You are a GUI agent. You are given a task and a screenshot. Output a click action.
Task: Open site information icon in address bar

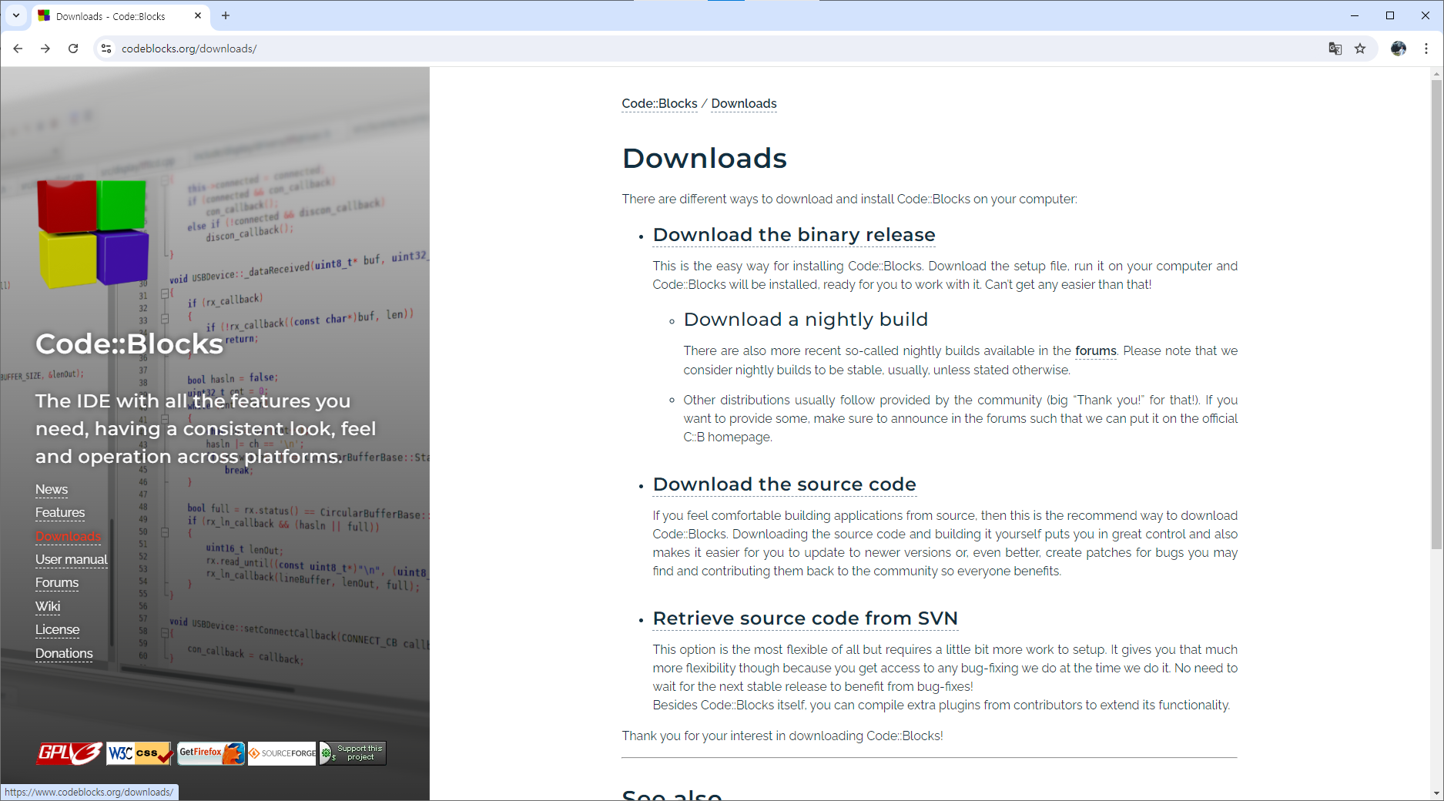tap(106, 49)
